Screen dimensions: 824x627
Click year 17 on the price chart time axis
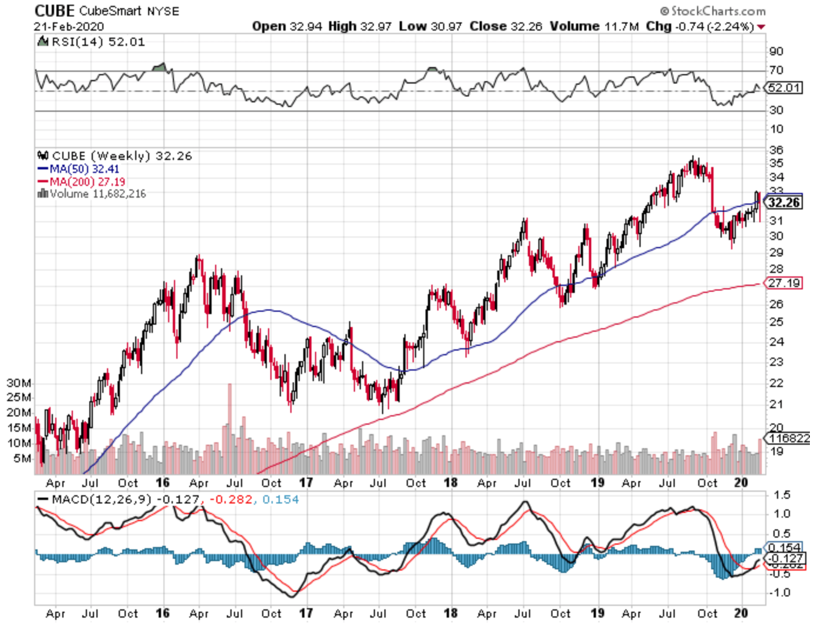tap(306, 483)
